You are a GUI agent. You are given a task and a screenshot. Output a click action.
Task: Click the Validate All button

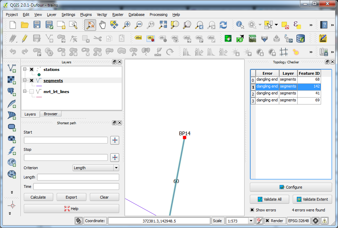[x=270, y=199]
